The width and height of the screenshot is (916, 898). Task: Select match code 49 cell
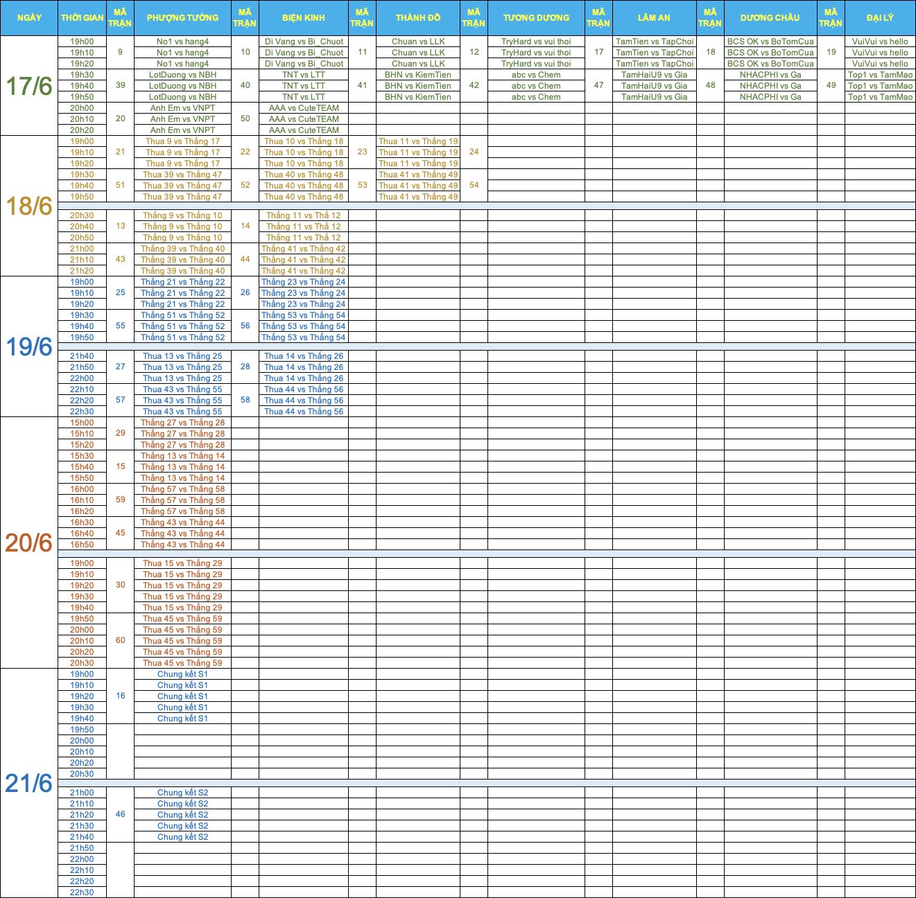[831, 85]
